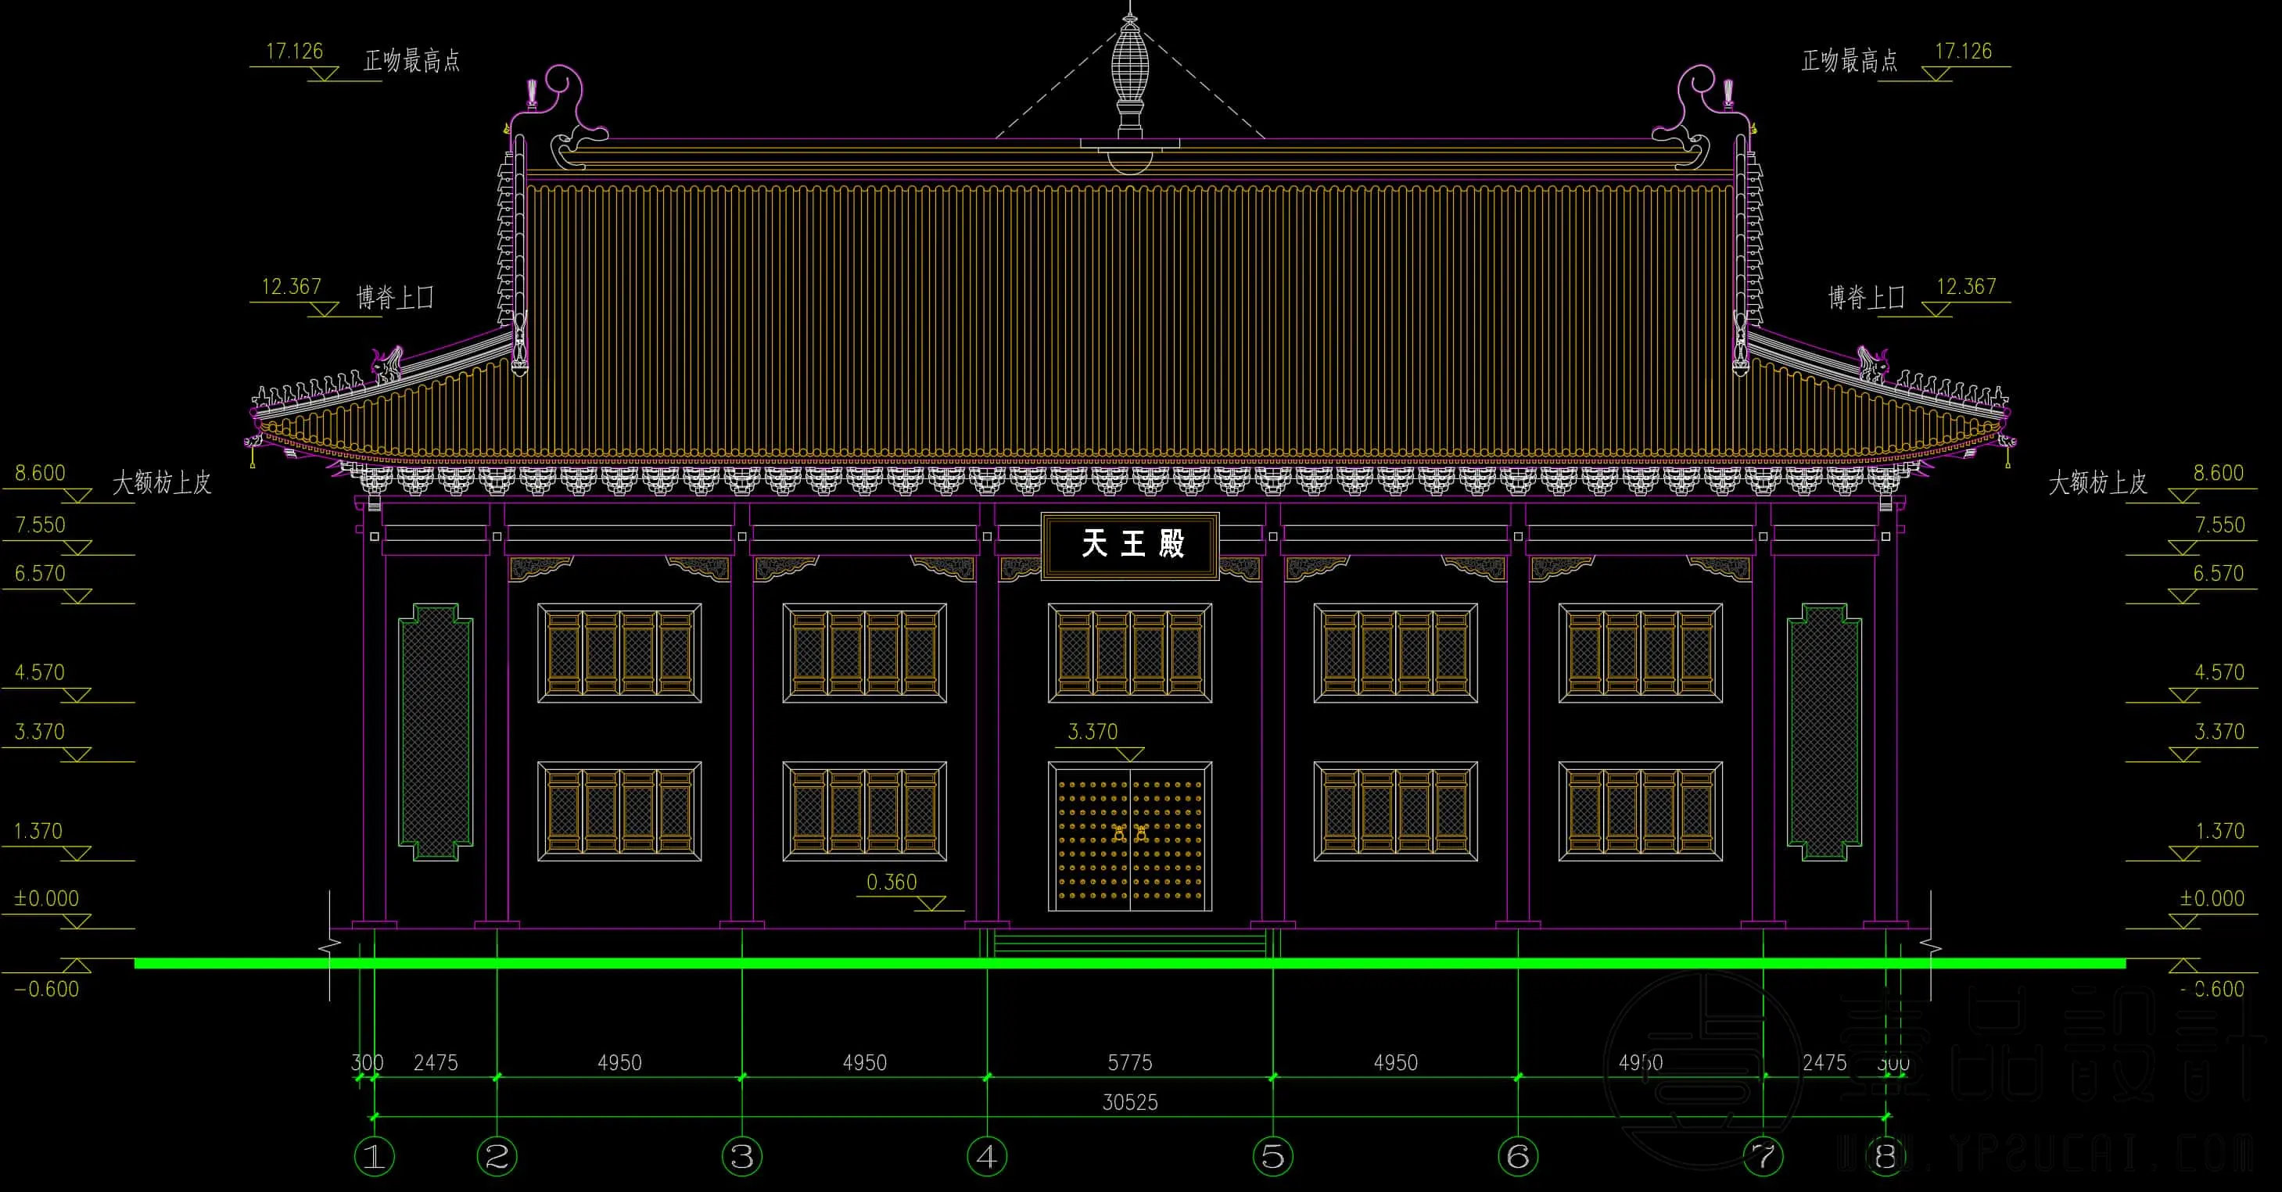Click the grid axis bubble numbered 1
This screenshot has height=1192, width=2282.
[x=374, y=1156]
